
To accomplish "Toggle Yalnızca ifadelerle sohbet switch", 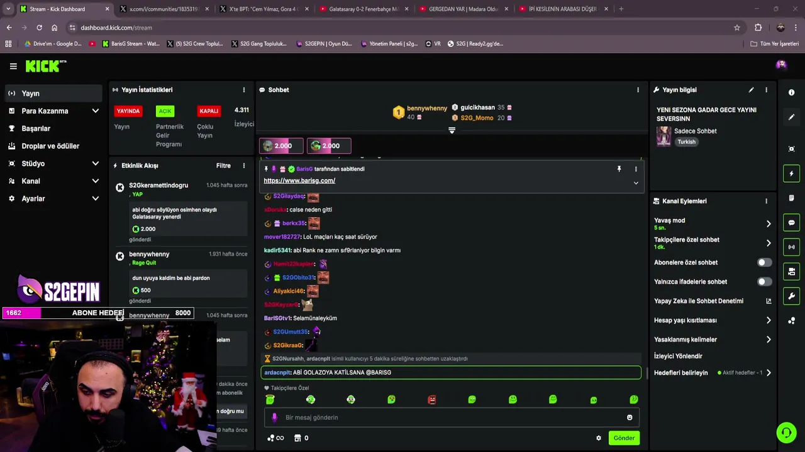I will tap(764, 282).
